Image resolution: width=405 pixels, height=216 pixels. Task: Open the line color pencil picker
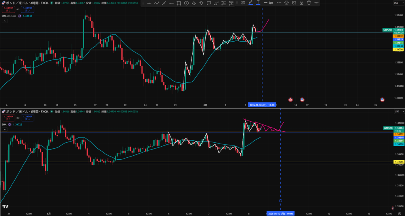(x=250, y=3)
